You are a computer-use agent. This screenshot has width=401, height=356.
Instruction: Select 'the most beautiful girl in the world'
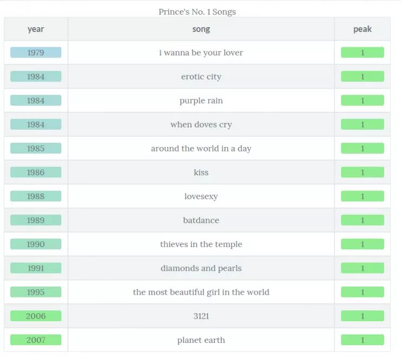coord(201,292)
